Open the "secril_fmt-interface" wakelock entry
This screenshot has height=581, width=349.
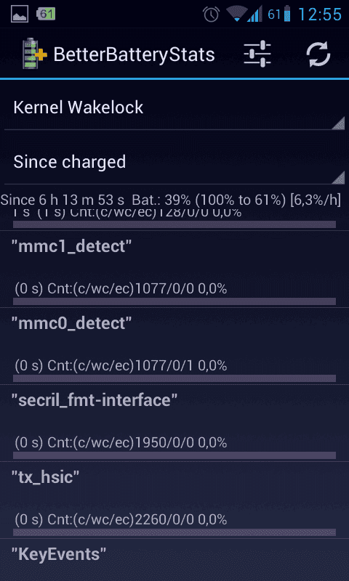click(174, 423)
